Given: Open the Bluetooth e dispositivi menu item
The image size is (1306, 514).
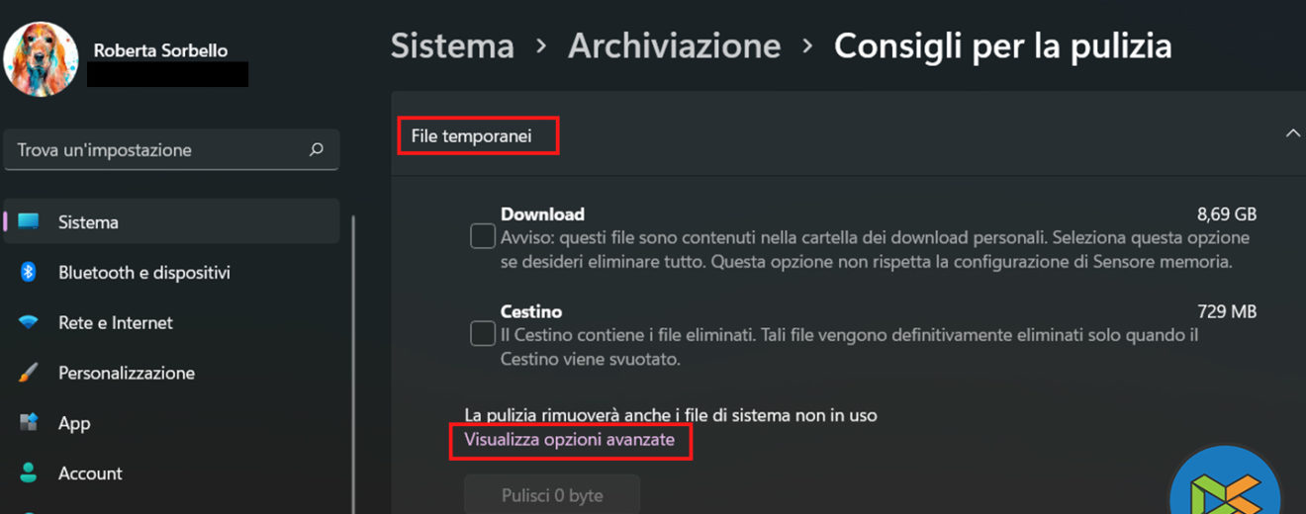Looking at the screenshot, I should point(144,272).
